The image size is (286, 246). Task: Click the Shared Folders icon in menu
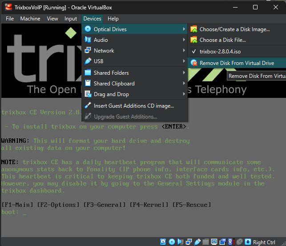pyautogui.click(x=88, y=73)
